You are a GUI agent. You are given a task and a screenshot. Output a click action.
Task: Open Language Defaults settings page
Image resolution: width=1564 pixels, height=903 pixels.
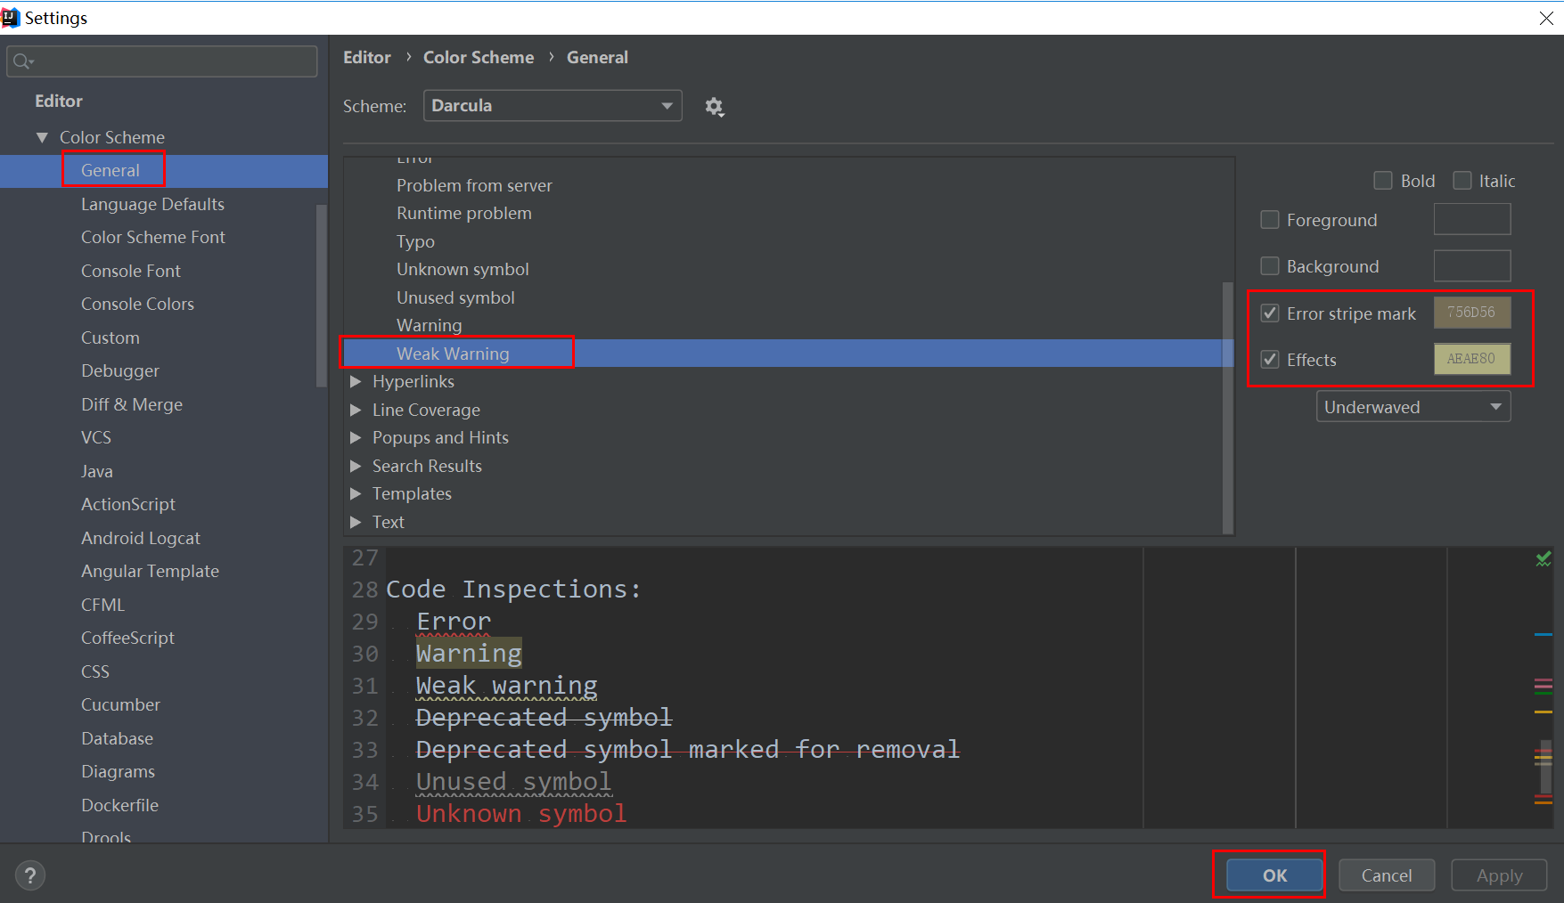152,204
